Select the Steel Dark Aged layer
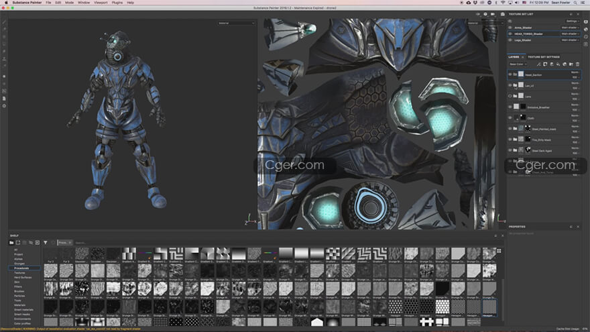Image resolution: width=590 pixels, height=332 pixels. tap(544, 150)
